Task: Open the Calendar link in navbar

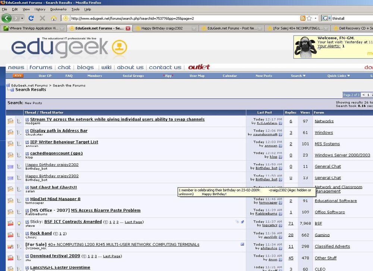Action: 230,76
